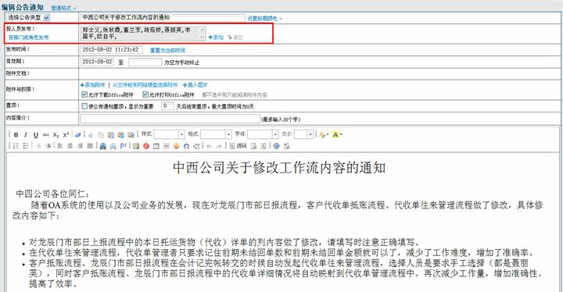Image resolution: width=563 pixels, height=292 pixels.
Task: Click the +添加 link beside recipients
Action: [216, 37]
